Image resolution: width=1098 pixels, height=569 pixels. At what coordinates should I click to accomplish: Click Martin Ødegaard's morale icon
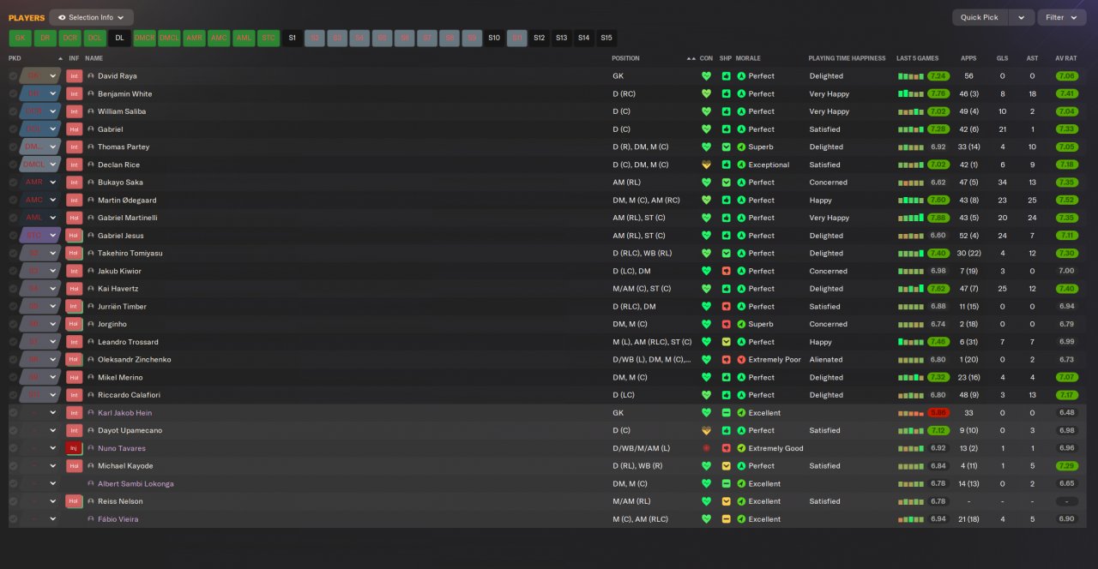(x=741, y=200)
